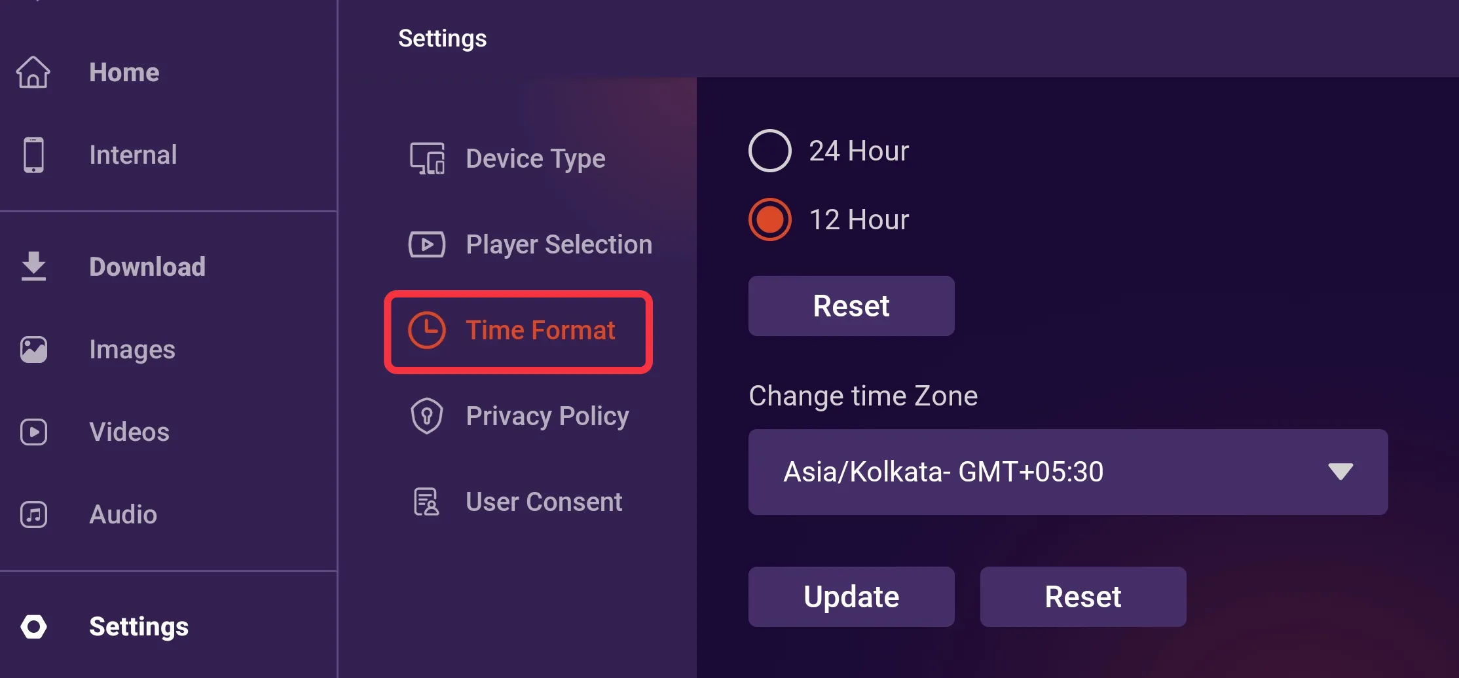Click Reset next to Update button
The width and height of the screenshot is (1459, 678).
[x=1083, y=597]
